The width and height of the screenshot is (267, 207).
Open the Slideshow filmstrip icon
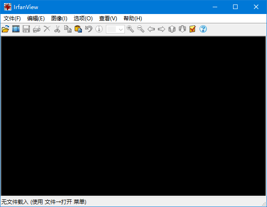tap(16, 29)
